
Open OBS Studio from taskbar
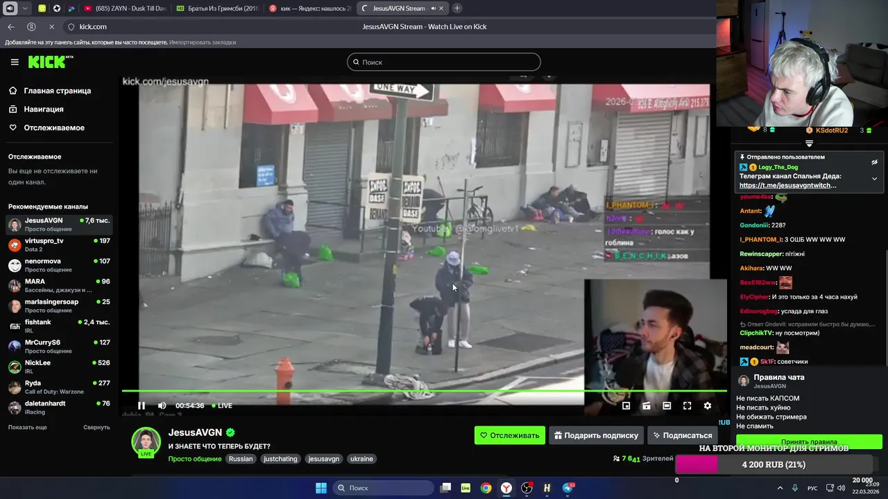tap(527, 488)
